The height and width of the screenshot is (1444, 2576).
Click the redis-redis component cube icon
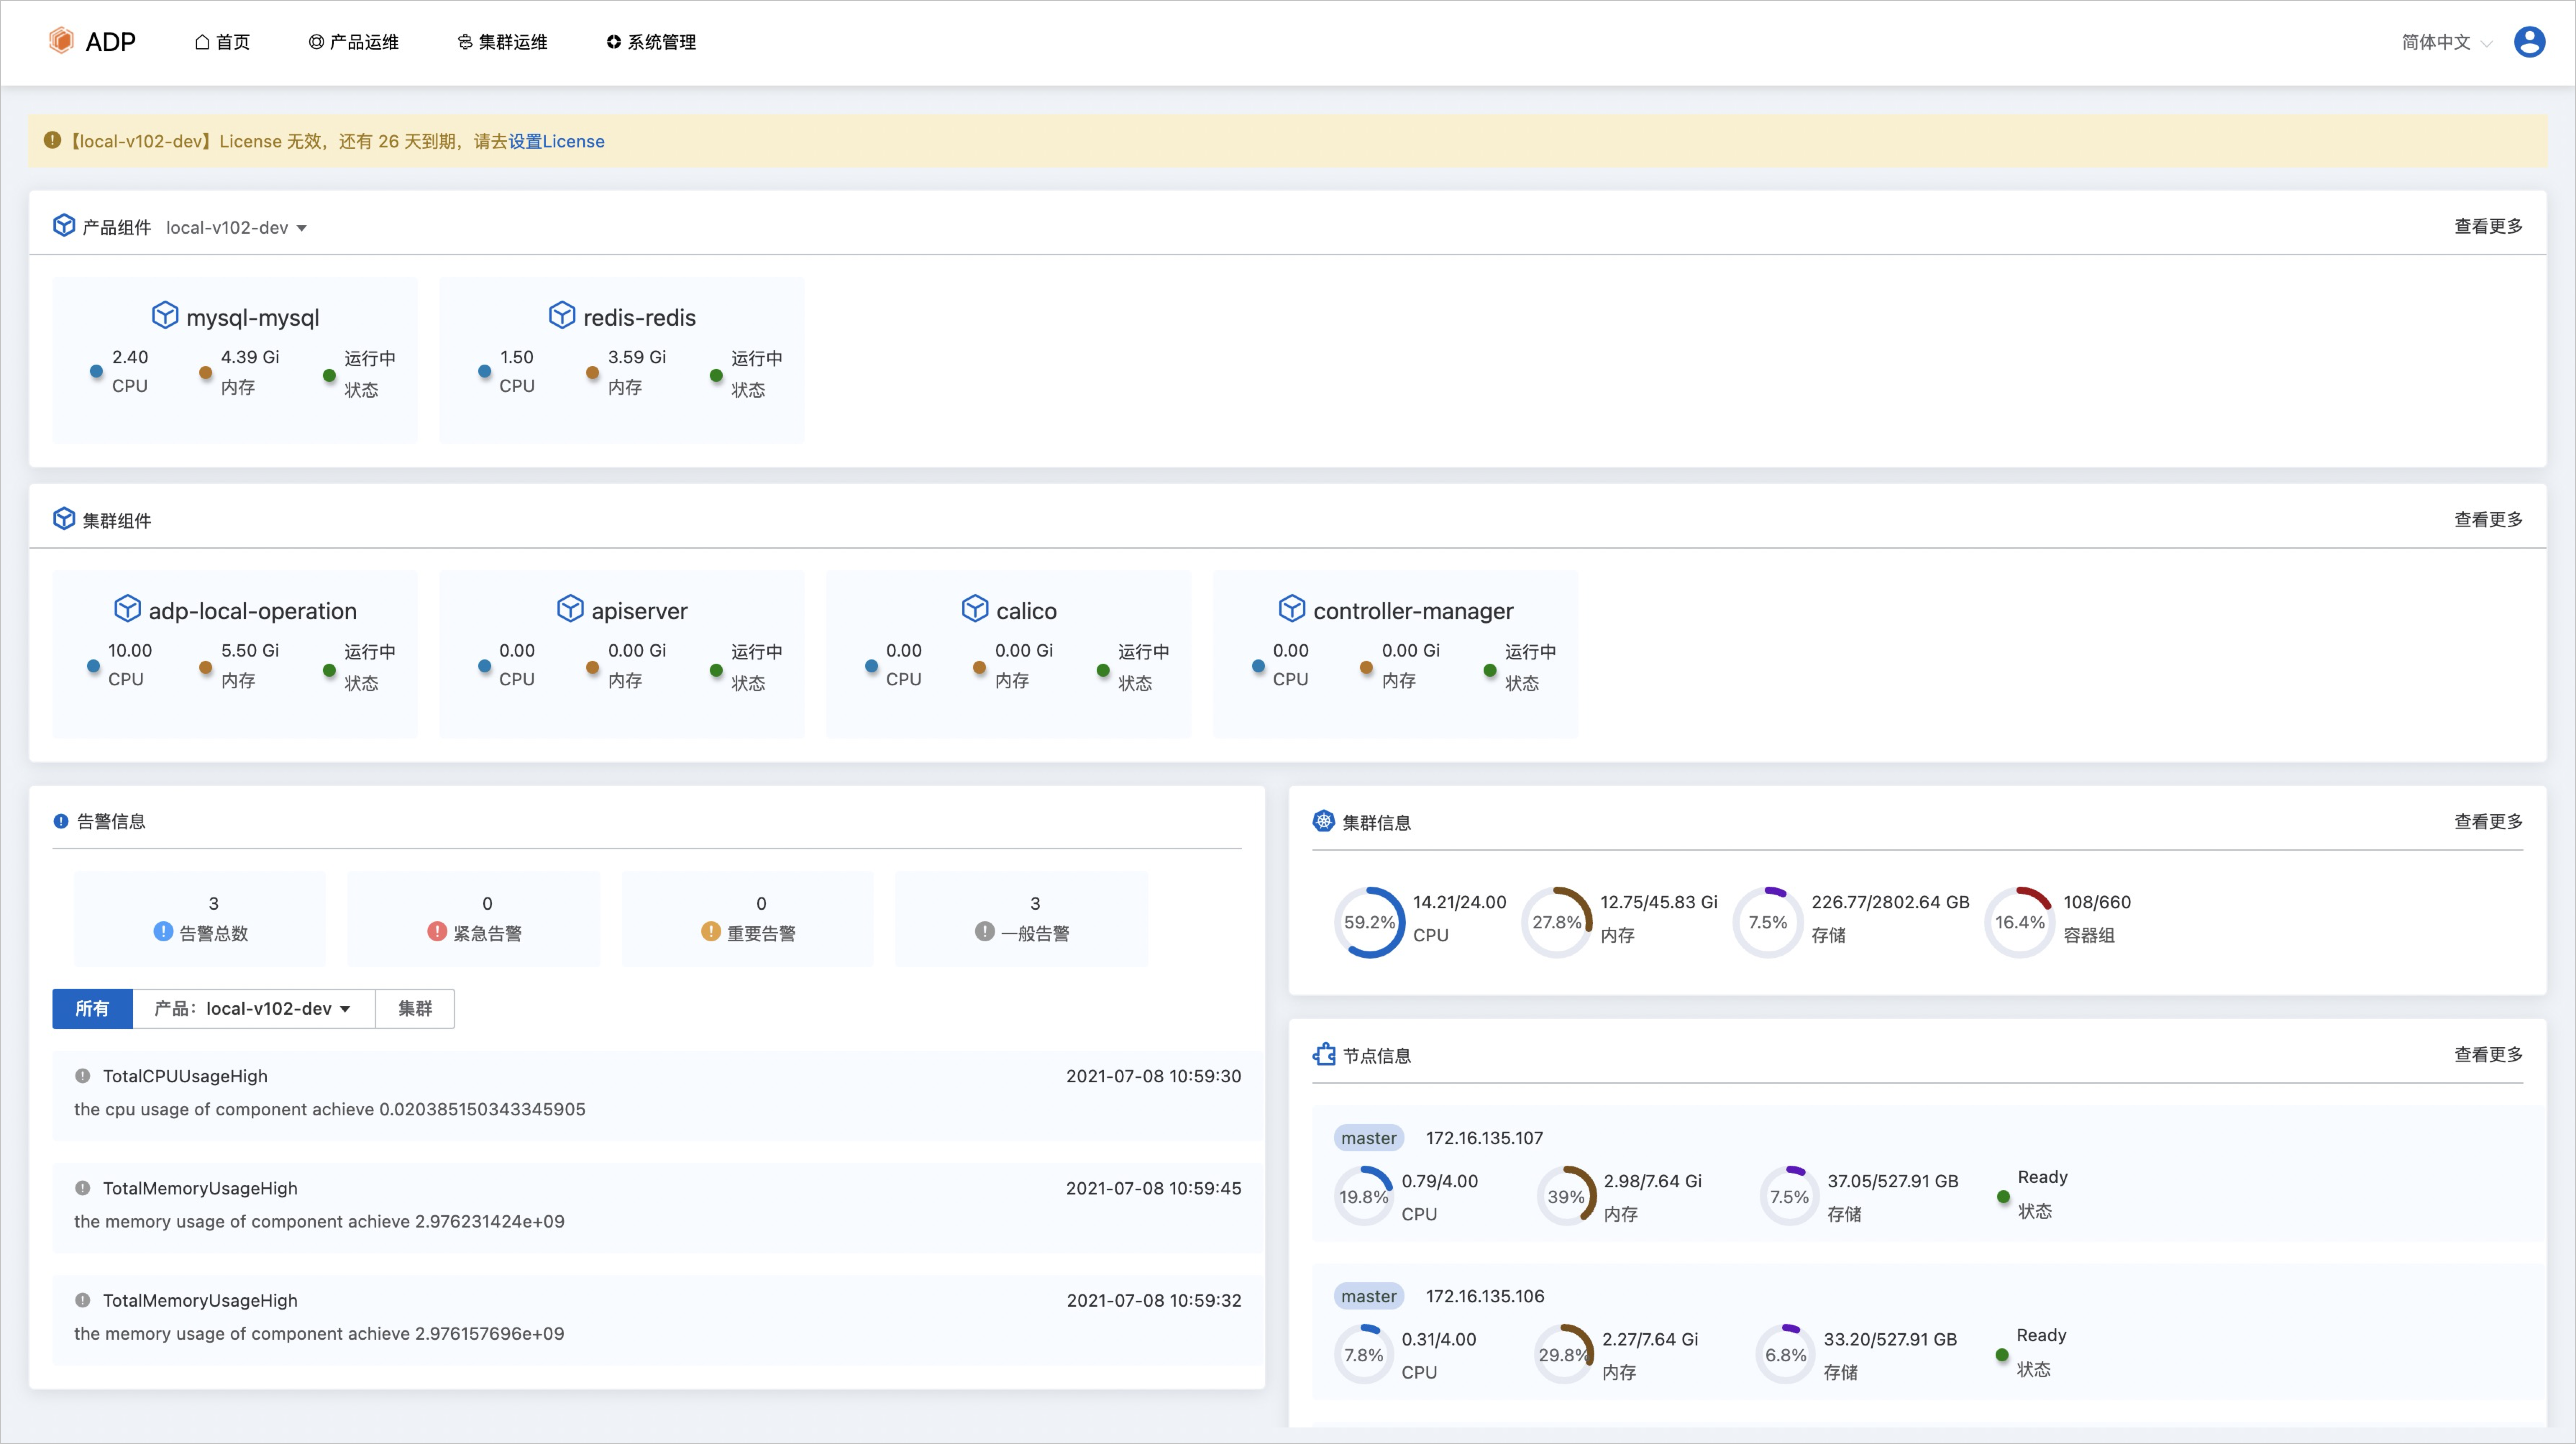pyautogui.click(x=562, y=315)
